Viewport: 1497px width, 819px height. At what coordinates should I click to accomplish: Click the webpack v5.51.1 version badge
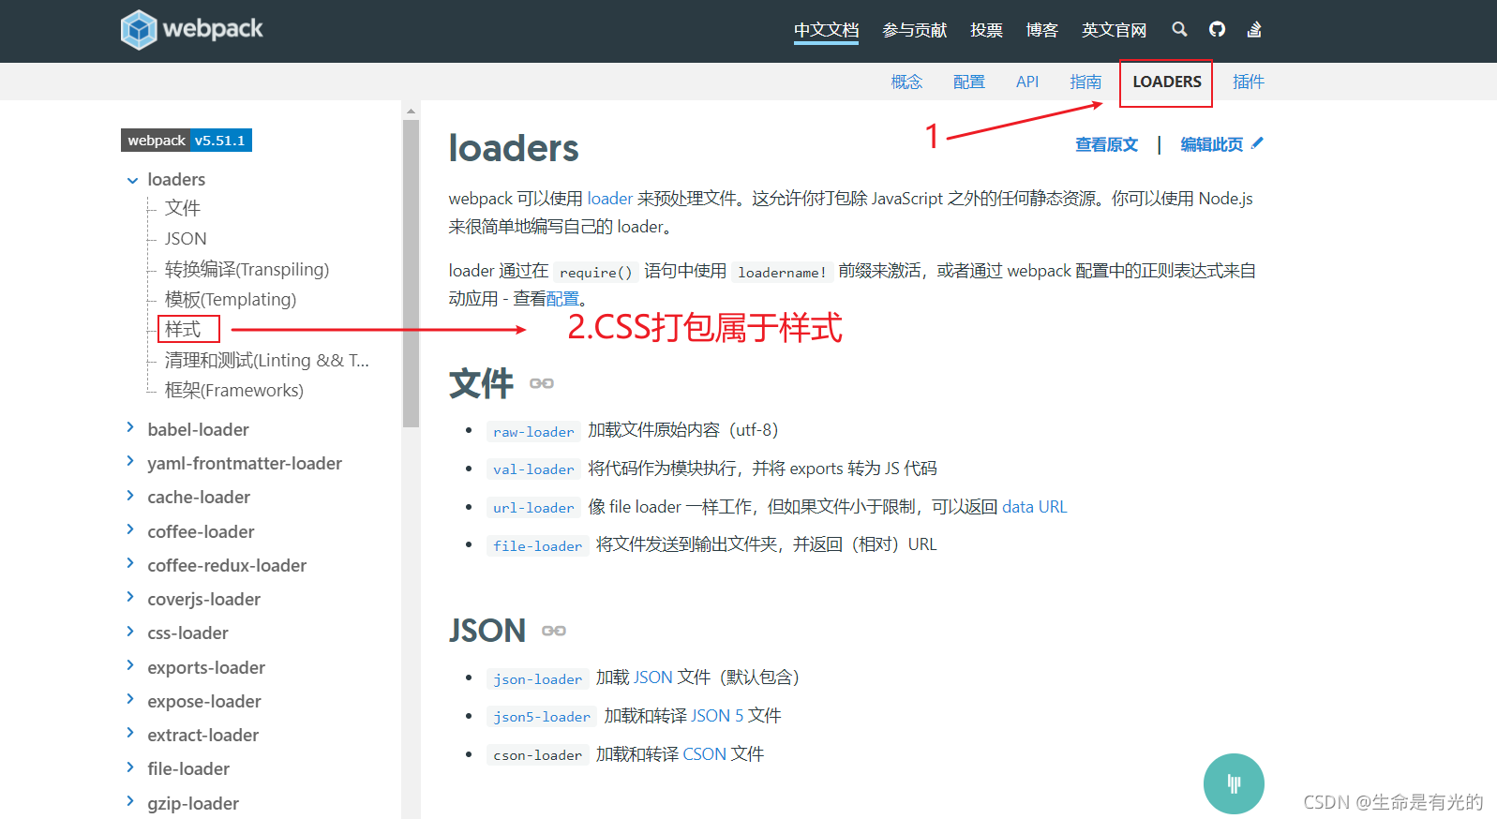coord(187,141)
